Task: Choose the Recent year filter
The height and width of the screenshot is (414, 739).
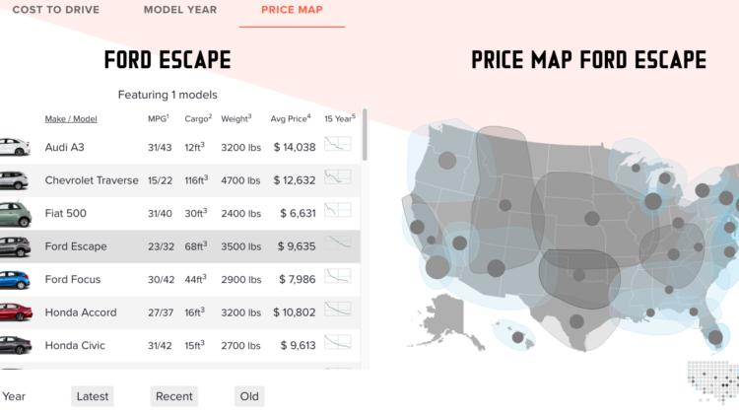Action: tap(174, 396)
